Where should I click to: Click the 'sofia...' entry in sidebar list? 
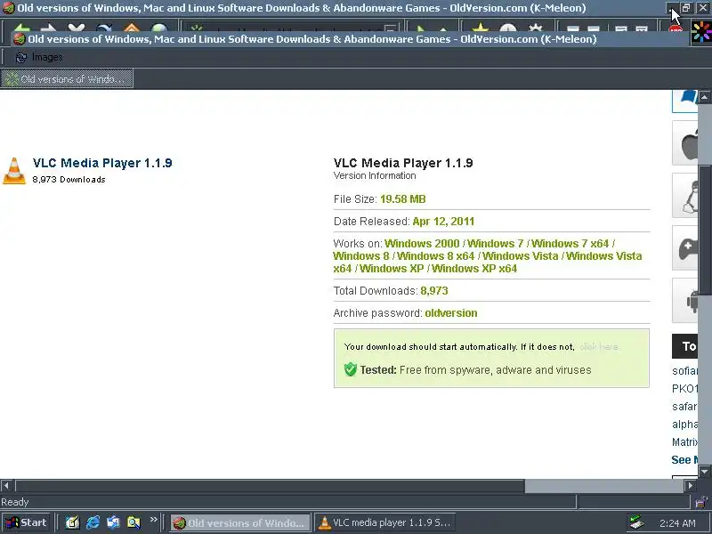point(684,371)
